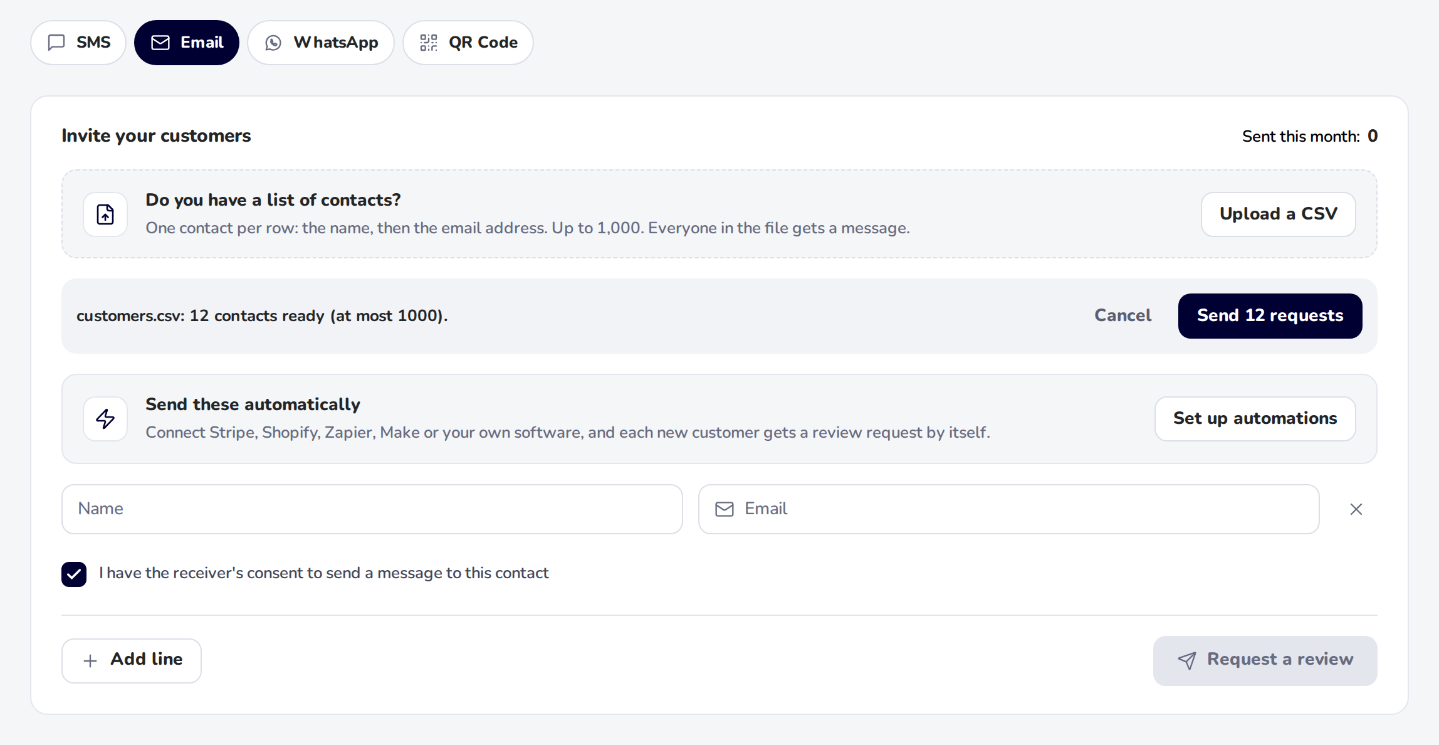This screenshot has width=1439, height=745.
Task: Send 12 requests to uploaded contacts
Action: (1270, 316)
